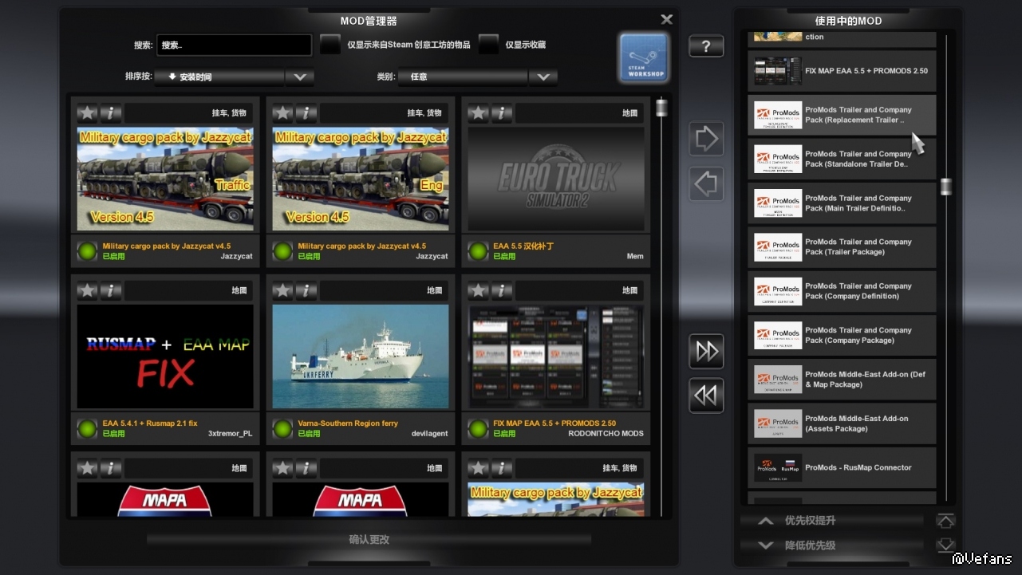
Task: Focus the 搜索 search input field
Action: coord(234,45)
